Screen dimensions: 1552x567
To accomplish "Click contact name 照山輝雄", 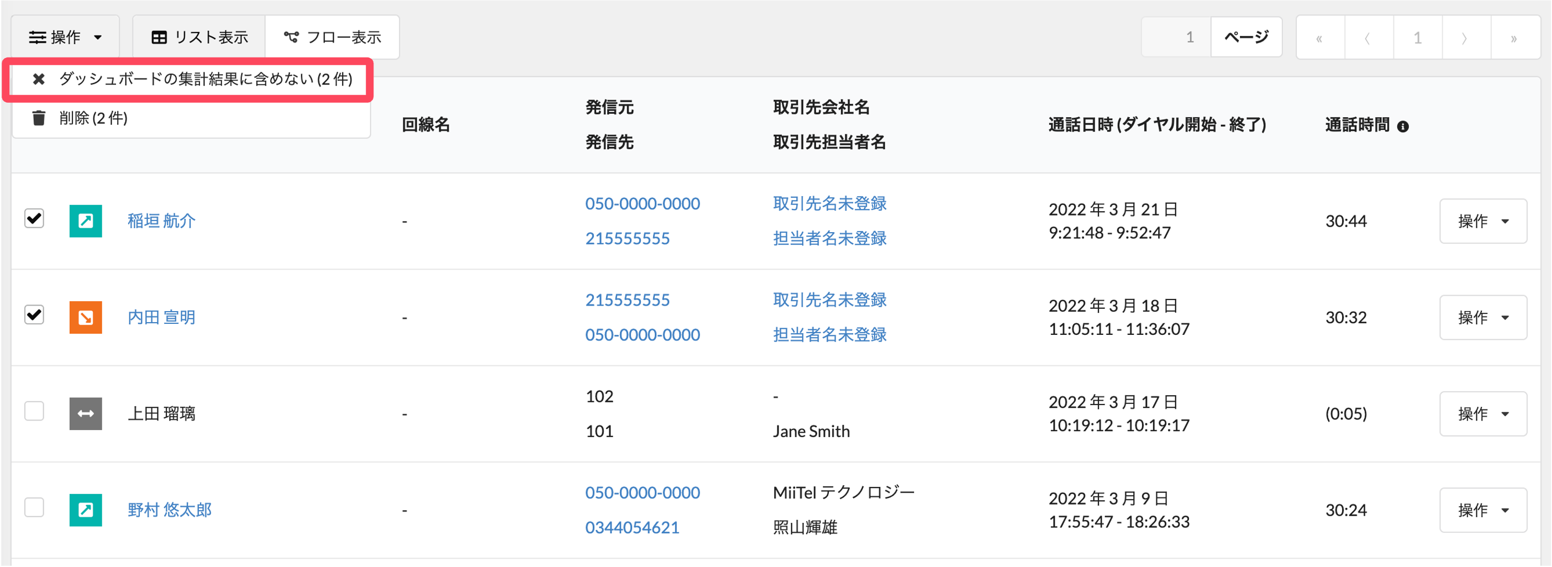I will tap(805, 528).
